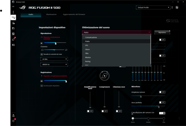Click the Ripristino button
This screenshot has width=186, height=126.
162,32
